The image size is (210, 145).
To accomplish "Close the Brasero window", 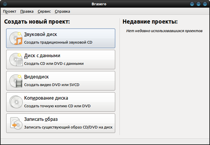I will (x=205, y=4).
